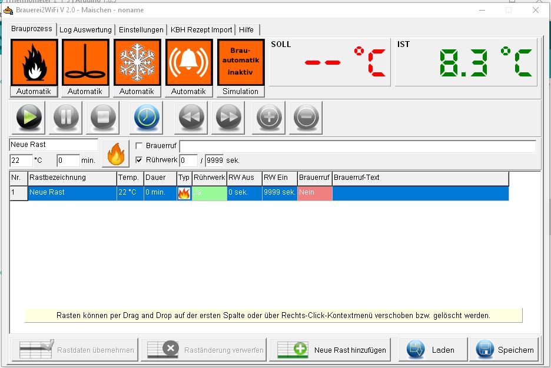
Task: Switch to the Einstellungen tab
Action: [x=141, y=30]
